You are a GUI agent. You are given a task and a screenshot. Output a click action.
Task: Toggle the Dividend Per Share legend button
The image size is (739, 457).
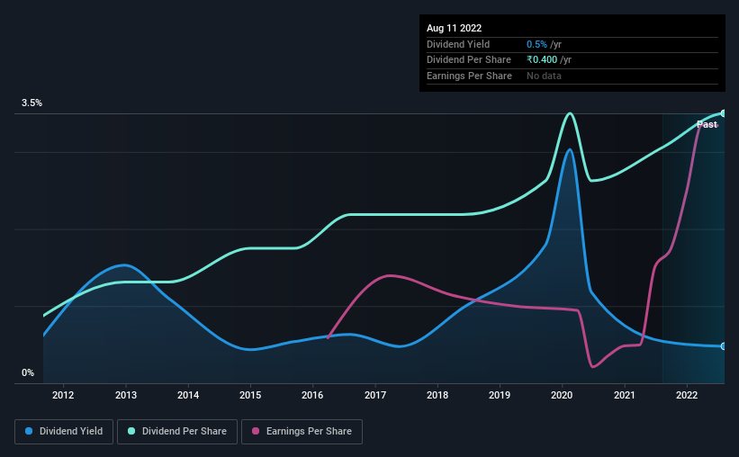coord(177,432)
